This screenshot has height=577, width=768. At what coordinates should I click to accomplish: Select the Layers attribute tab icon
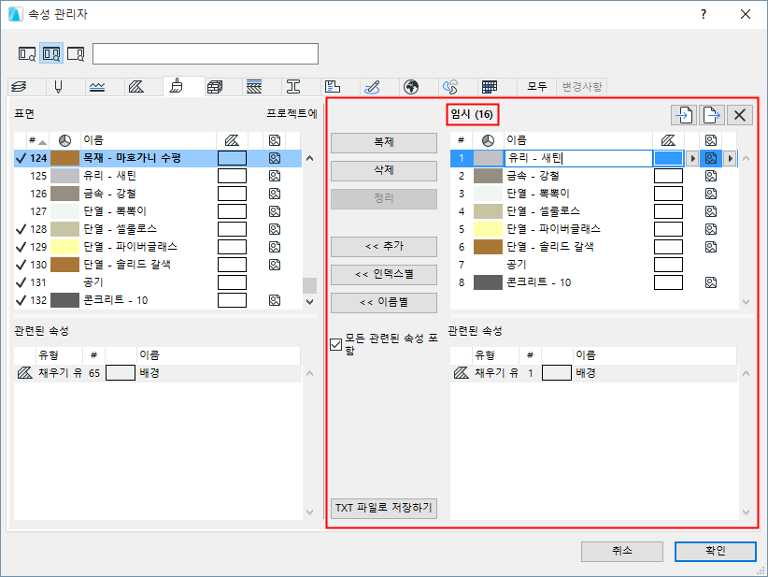pyautogui.click(x=20, y=87)
